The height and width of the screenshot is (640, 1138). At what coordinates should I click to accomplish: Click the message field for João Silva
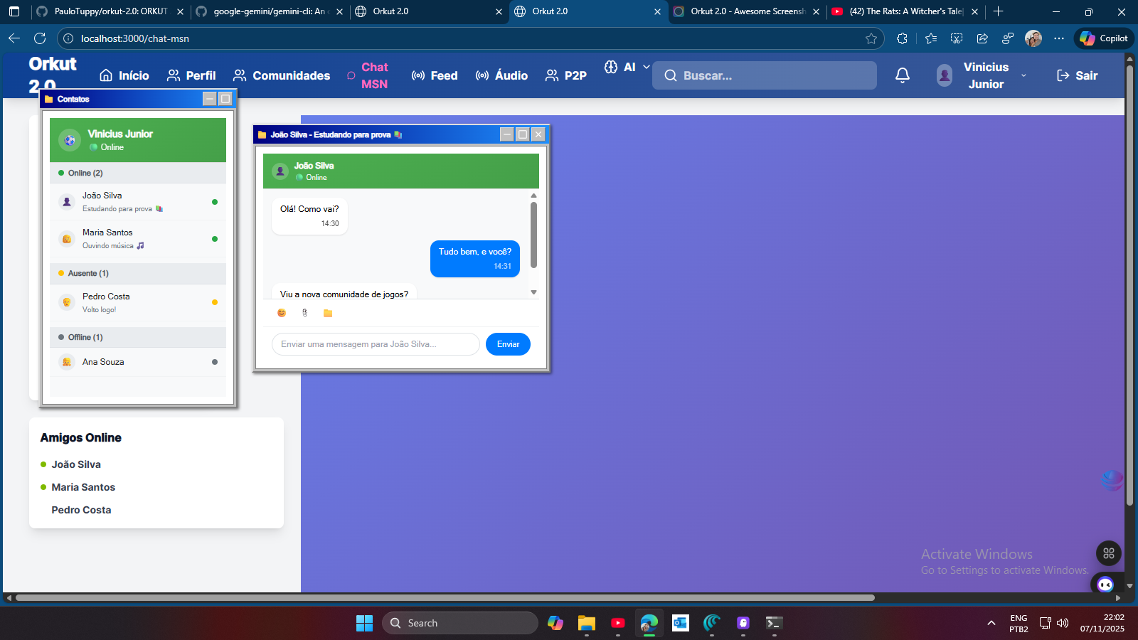point(376,344)
